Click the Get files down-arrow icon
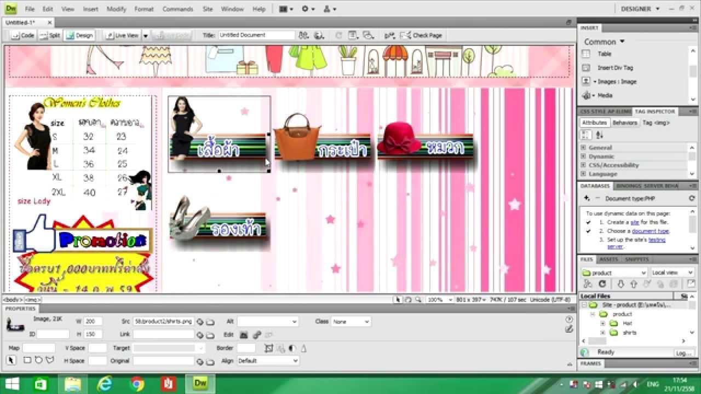 coord(620,284)
